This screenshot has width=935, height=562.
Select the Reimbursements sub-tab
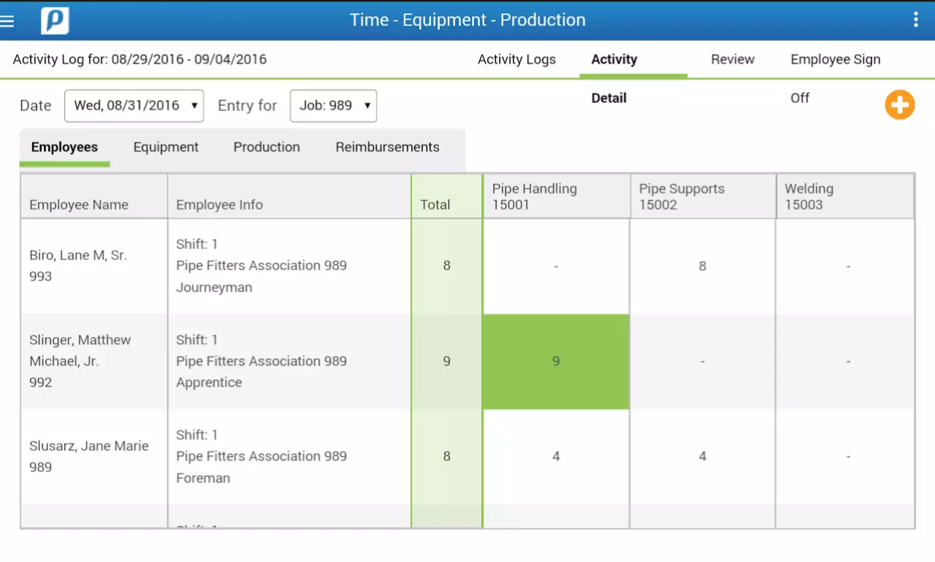click(387, 147)
